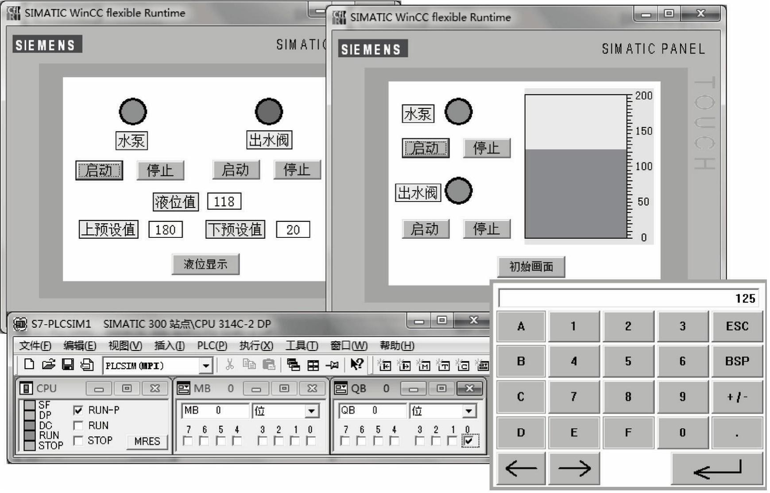The image size is (770, 493).
Task: Open the PLCSIM(MPI) connection dropdown
Action: coord(206,366)
